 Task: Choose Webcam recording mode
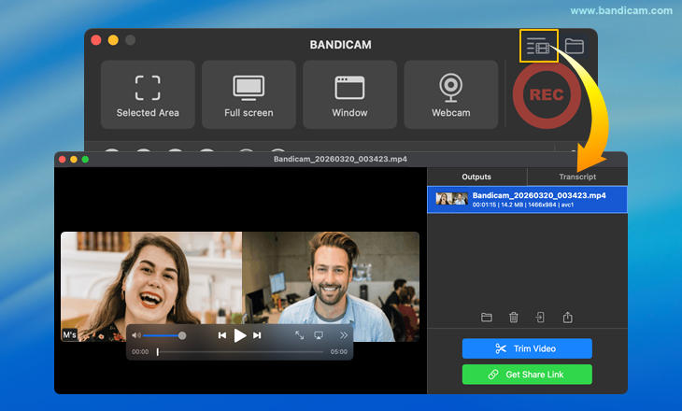pos(451,95)
